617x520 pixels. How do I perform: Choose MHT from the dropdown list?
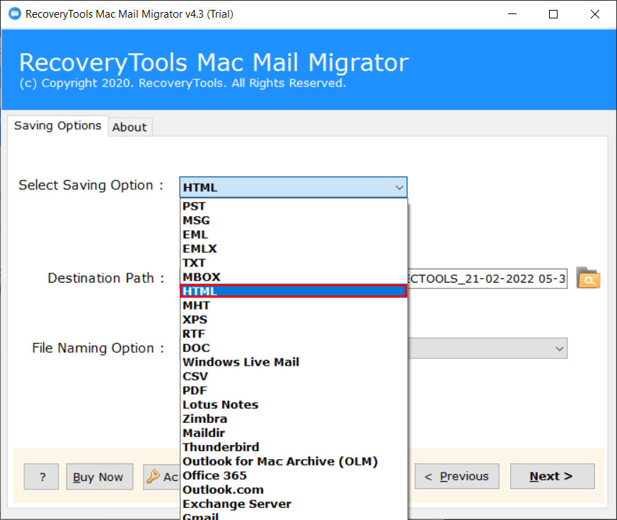pos(294,305)
